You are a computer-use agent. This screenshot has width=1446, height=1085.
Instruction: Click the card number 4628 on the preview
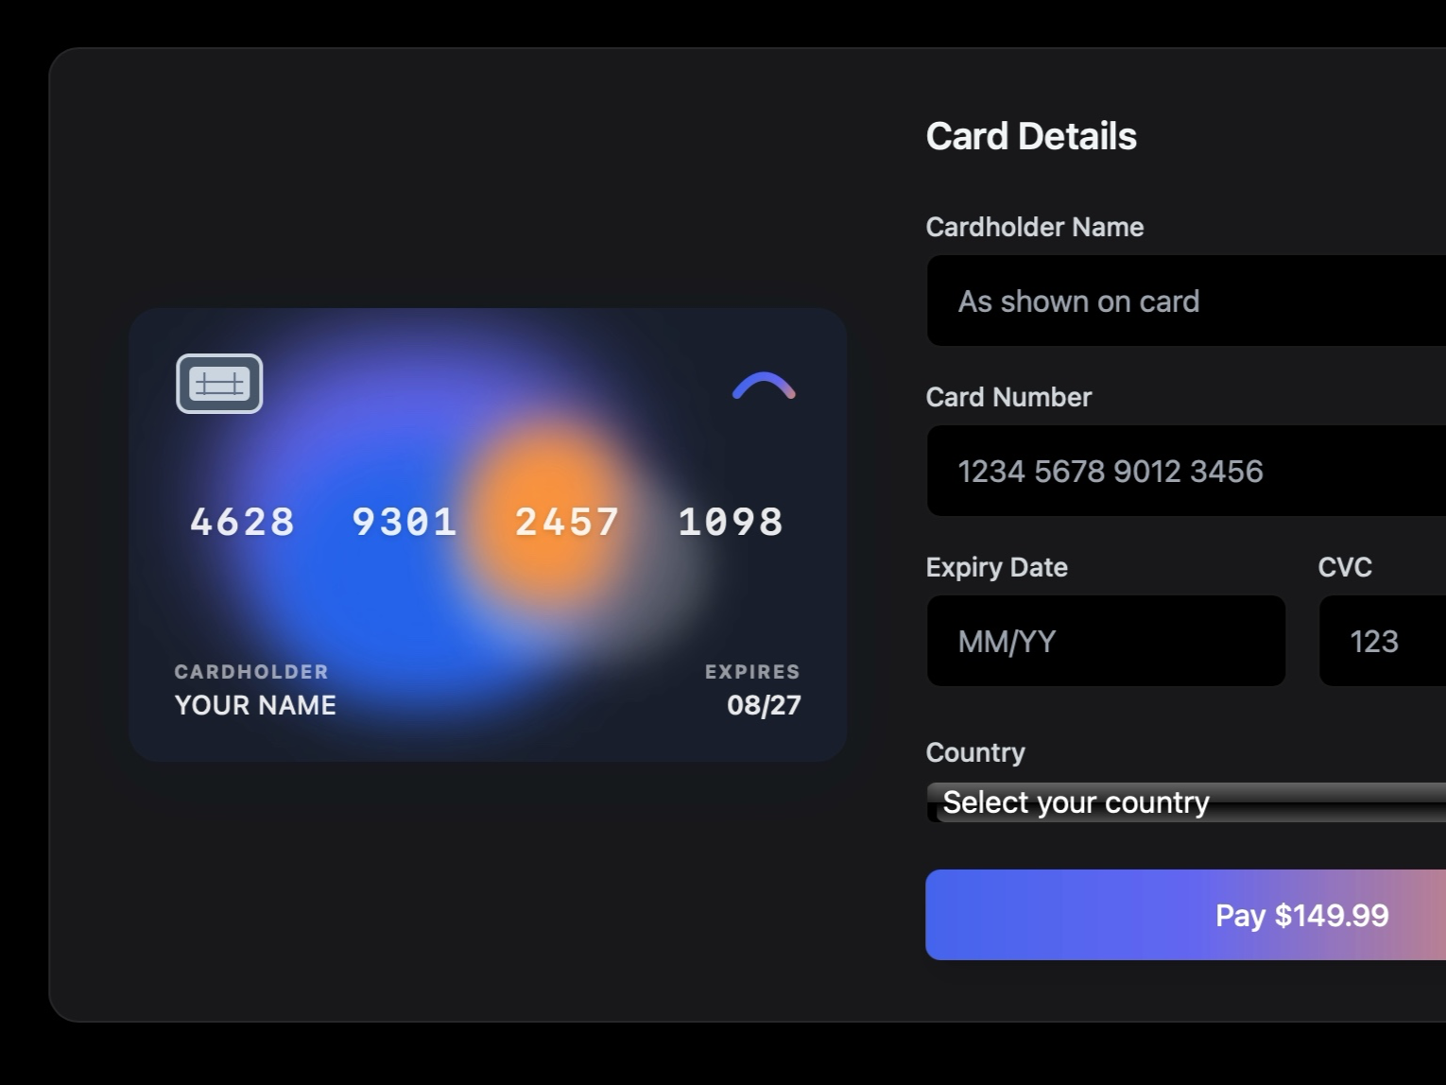241,522
